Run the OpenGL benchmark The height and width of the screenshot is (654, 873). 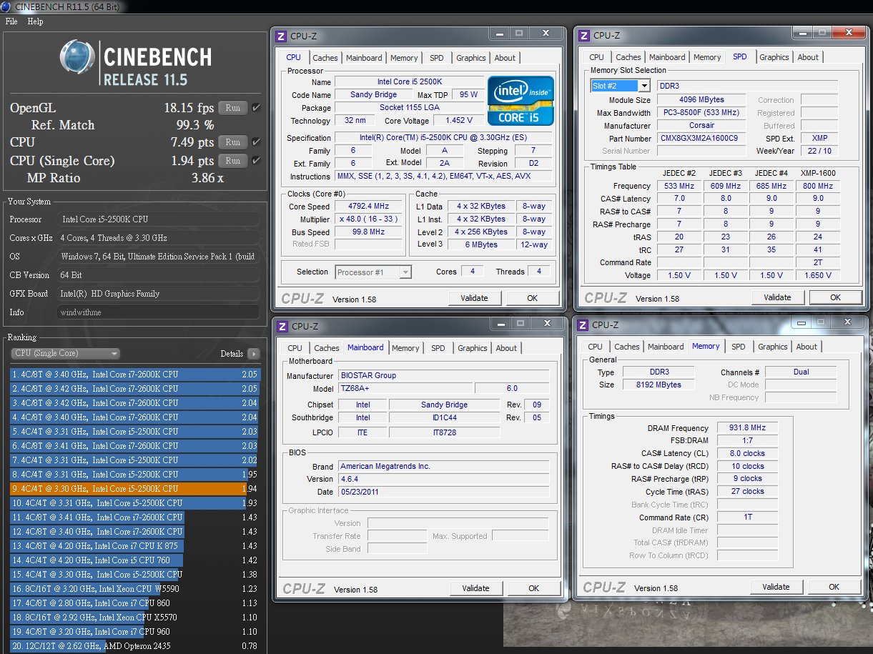(233, 108)
